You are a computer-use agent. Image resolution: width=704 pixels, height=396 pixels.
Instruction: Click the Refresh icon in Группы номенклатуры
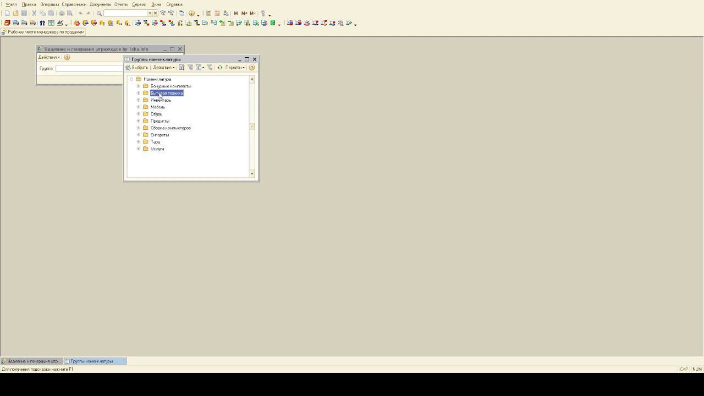[x=219, y=68]
